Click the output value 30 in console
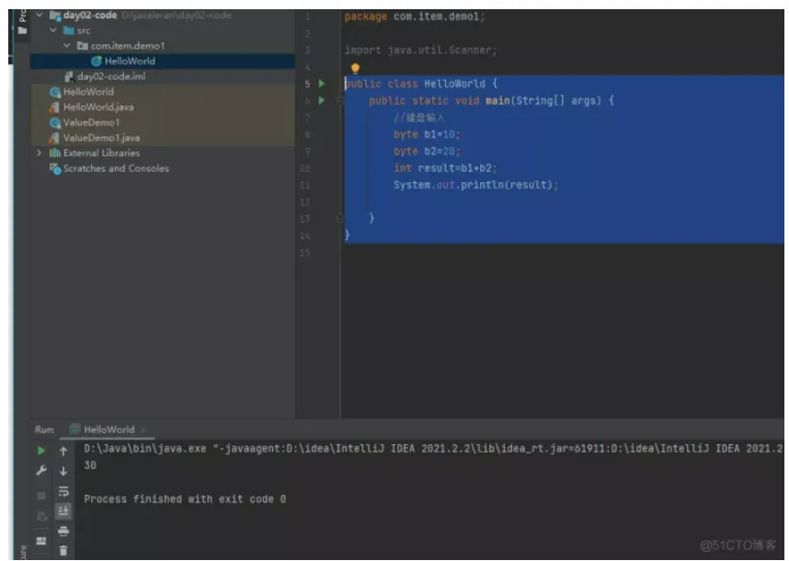789x561 pixels. click(90, 465)
